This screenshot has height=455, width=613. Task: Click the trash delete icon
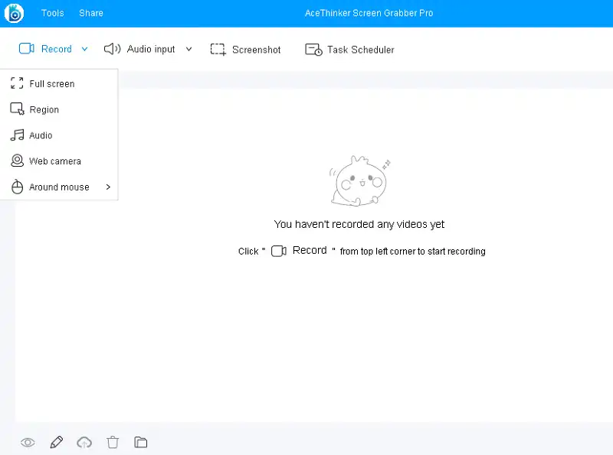point(113,442)
